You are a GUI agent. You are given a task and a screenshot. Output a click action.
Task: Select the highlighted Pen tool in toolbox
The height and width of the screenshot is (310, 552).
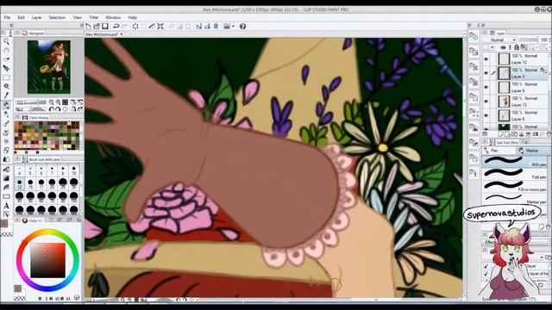point(6,105)
